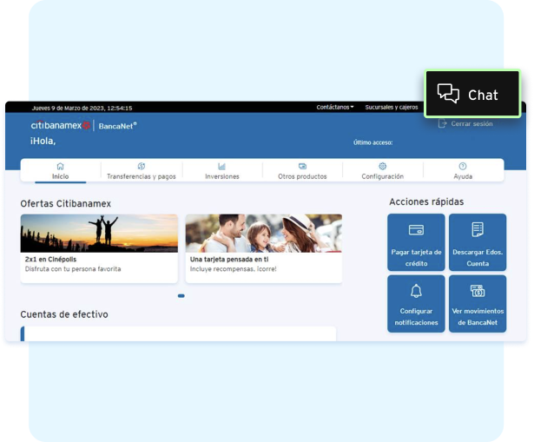The image size is (534, 442).
Task: Click the Citibanamex logo
Action: point(60,125)
